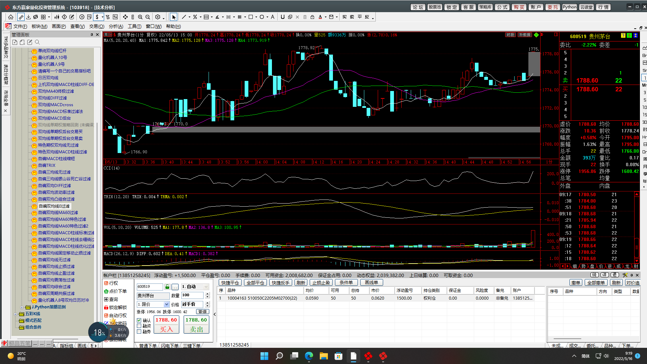Click the 卖 quick sell toolbar icon

352,17
